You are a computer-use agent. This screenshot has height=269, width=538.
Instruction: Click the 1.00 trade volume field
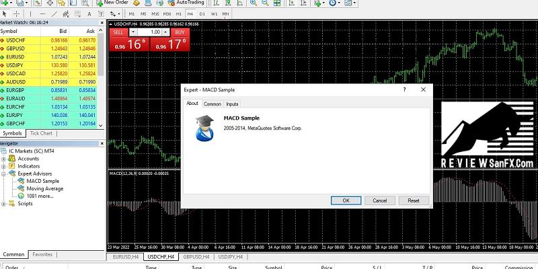tap(149, 32)
